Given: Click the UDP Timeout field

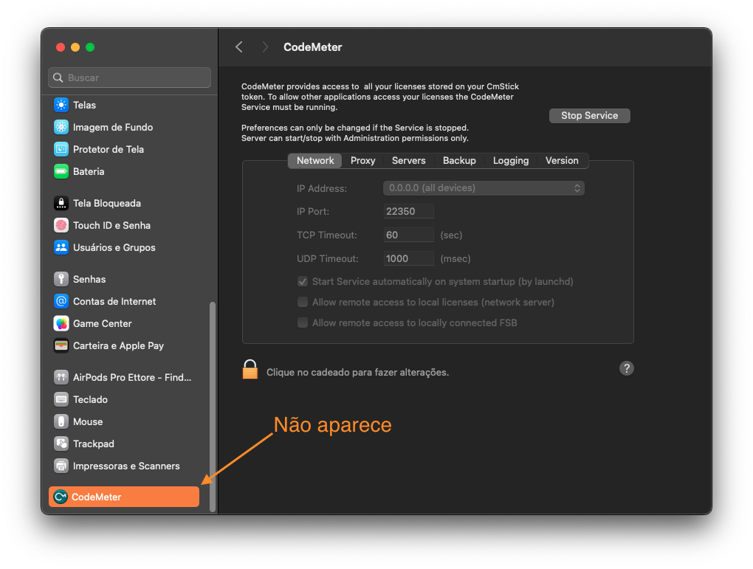Looking at the screenshot, I should point(409,258).
